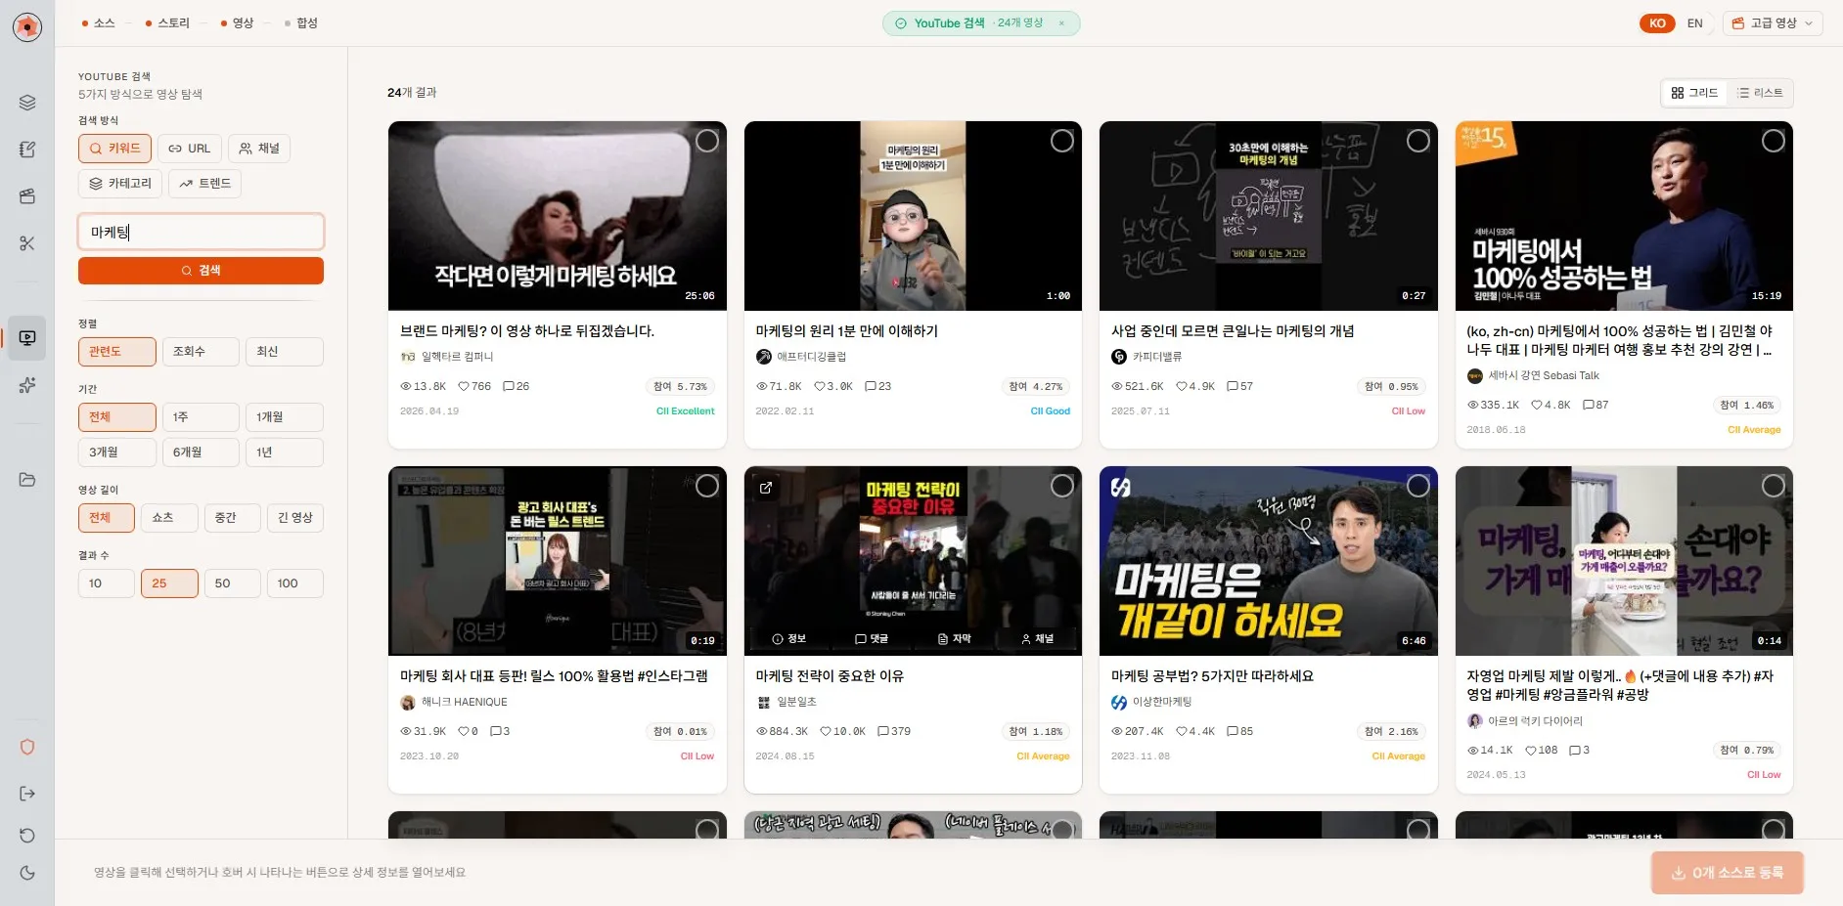Set period filter to 3개월
Screen dimensions: 1843x906
click(117, 453)
